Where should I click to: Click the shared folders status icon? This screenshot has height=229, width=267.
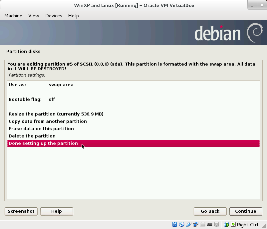click(202, 224)
